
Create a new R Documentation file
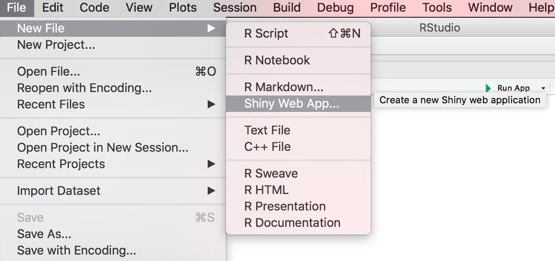tap(299, 223)
